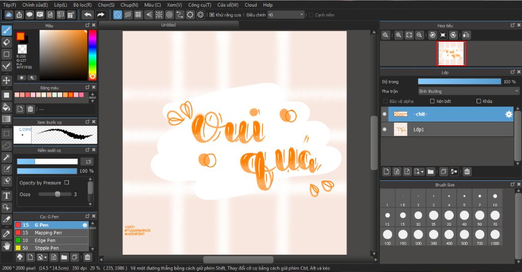Open the Lớp(L) menu
This screenshot has height=272, width=522.
tap(60, 5)
